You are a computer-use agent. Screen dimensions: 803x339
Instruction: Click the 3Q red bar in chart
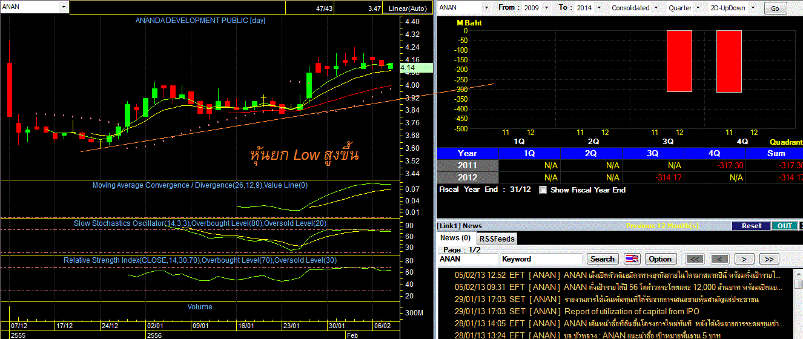coord(679,61)
